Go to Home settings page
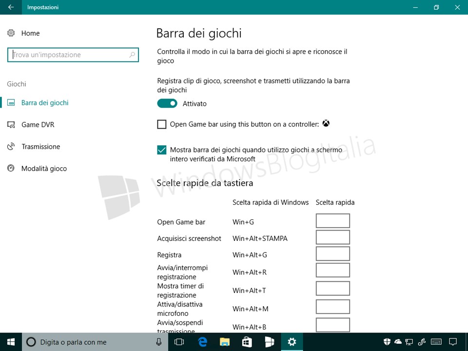This screenshot has height=351, width=468. (x=30, y=33)
